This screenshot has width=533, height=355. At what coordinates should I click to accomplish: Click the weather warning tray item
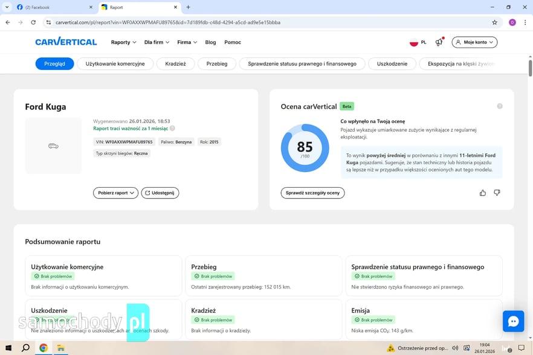417,348
